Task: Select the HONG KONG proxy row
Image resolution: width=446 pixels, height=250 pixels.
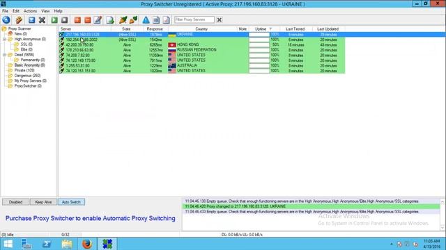Action: click(x=201, y=44)
